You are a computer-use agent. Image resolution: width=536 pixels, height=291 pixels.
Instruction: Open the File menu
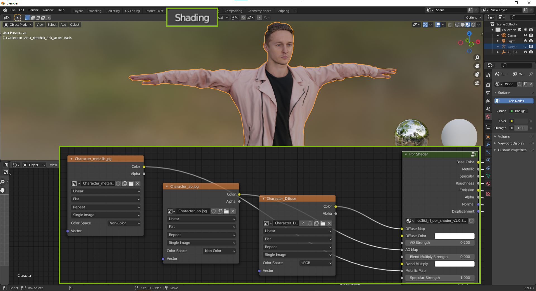click(x=12, y=10)
